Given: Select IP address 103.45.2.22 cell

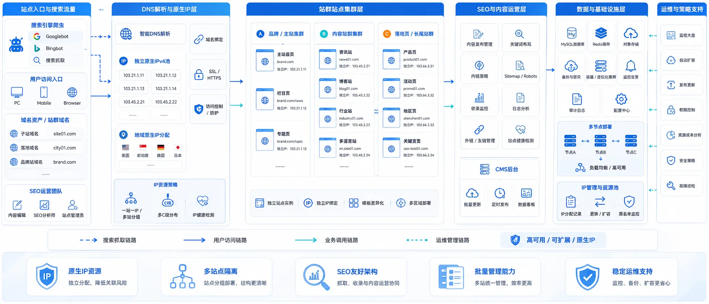Looking at the screenshot, I should pyautogui.click(x=166, y=102).
